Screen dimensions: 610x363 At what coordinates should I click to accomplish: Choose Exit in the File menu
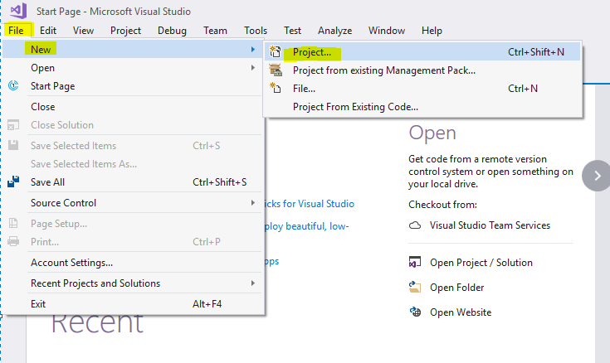(x=132, y=304)
